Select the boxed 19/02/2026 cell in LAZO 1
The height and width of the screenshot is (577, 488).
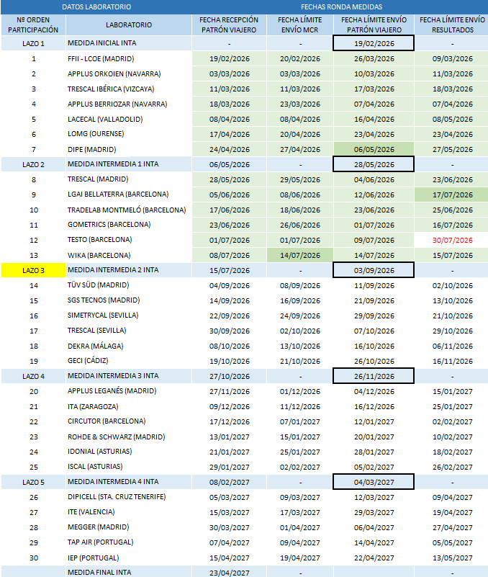(374, 43)
